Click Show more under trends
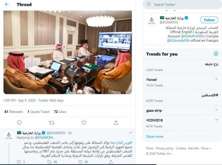Image resolution: width=222 pixels, height=165 pixels. 155,137
